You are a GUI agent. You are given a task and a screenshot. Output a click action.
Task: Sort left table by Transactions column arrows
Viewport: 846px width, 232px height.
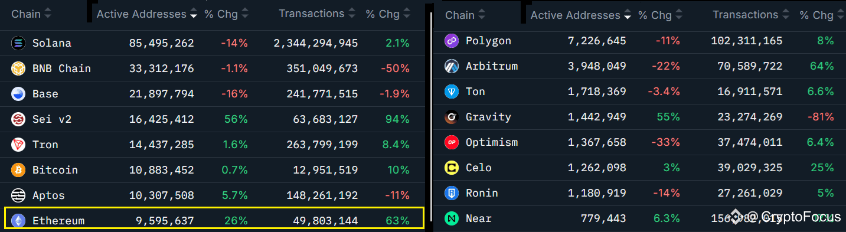pyautogui.click(x=352, y=14)
